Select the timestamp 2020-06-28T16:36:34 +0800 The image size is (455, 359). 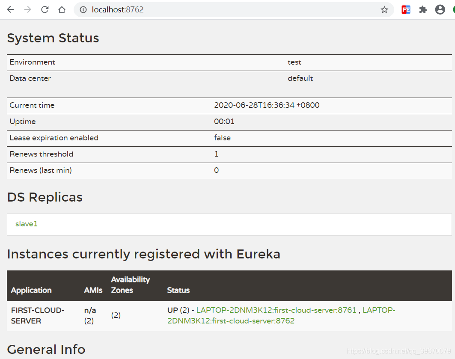click(267, 105)
